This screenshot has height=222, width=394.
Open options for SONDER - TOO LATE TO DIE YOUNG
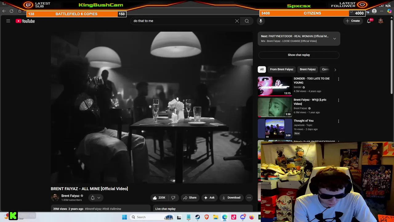[x=339, y=79]
